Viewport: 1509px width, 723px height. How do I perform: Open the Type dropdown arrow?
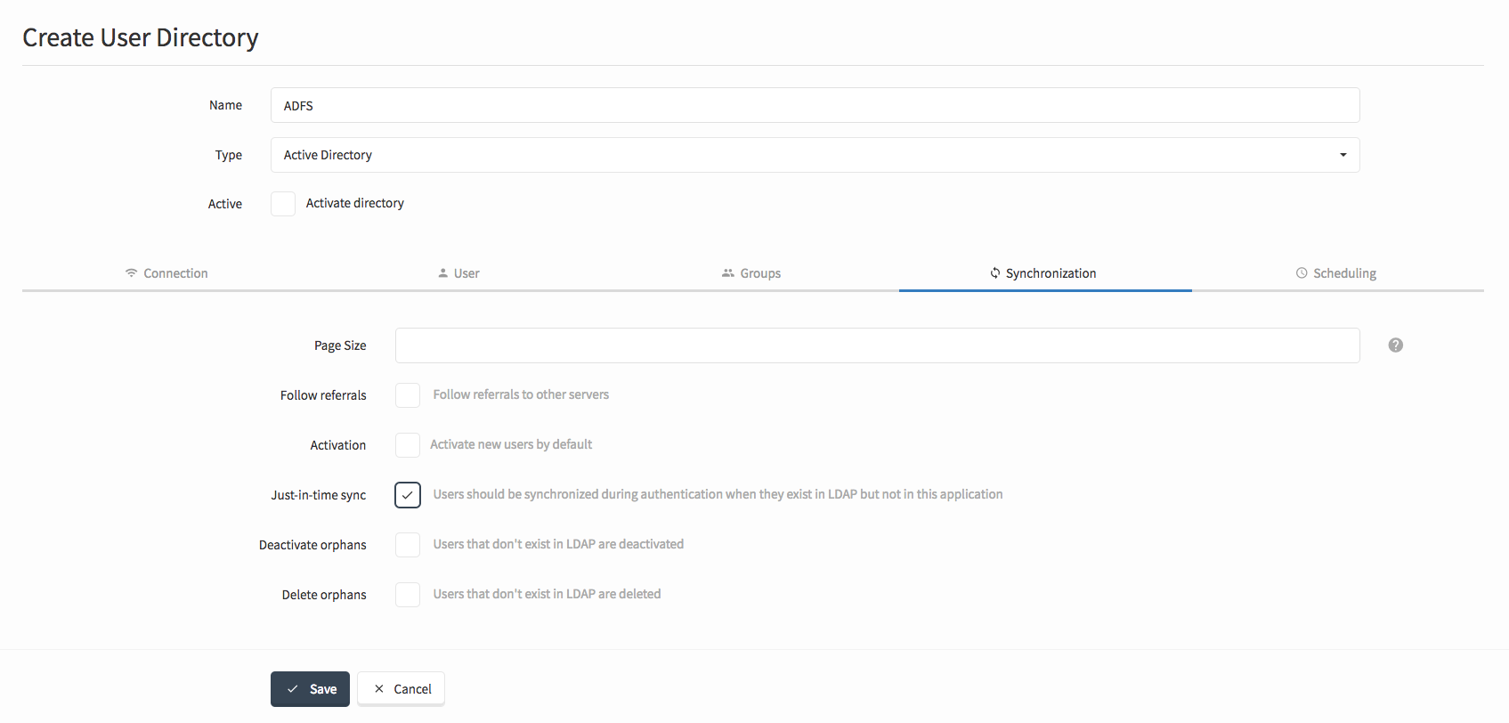point(1343,155)
